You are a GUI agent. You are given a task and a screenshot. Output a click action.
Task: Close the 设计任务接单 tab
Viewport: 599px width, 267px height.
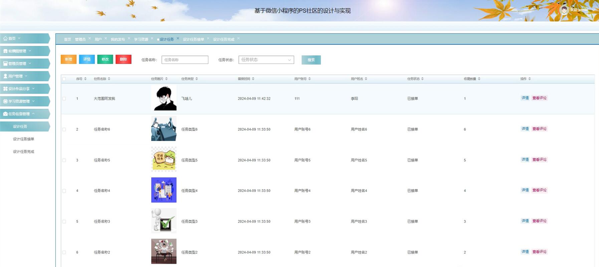208,38
